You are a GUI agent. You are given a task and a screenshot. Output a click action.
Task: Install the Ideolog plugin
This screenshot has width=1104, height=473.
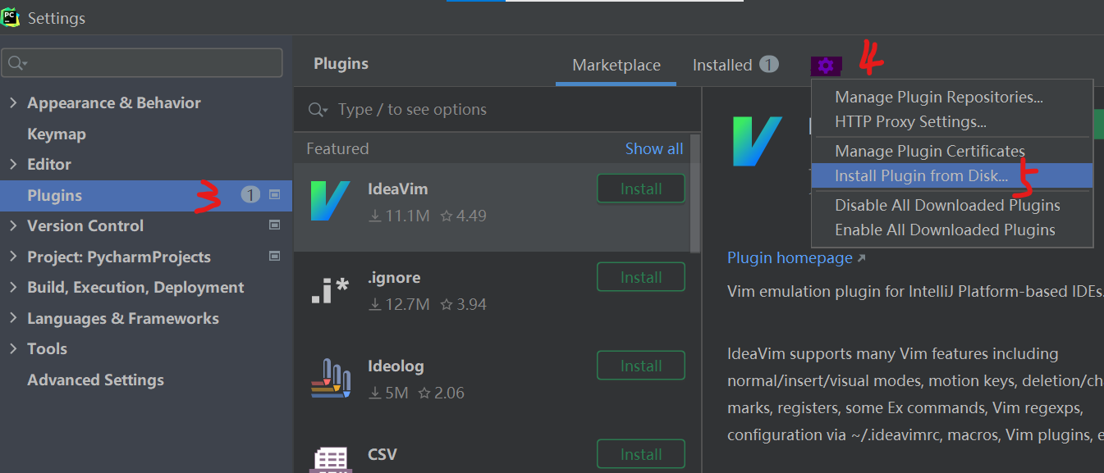(x=641, y=366)
